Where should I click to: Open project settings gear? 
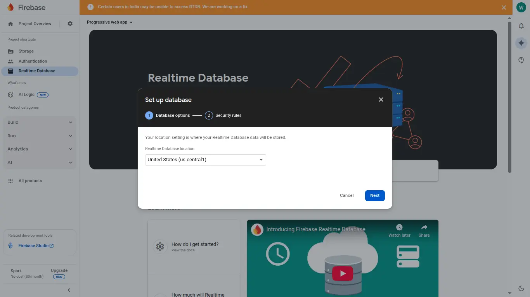tap(70, 24)
